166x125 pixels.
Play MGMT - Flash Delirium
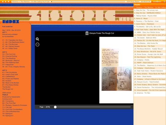(150, 63)
